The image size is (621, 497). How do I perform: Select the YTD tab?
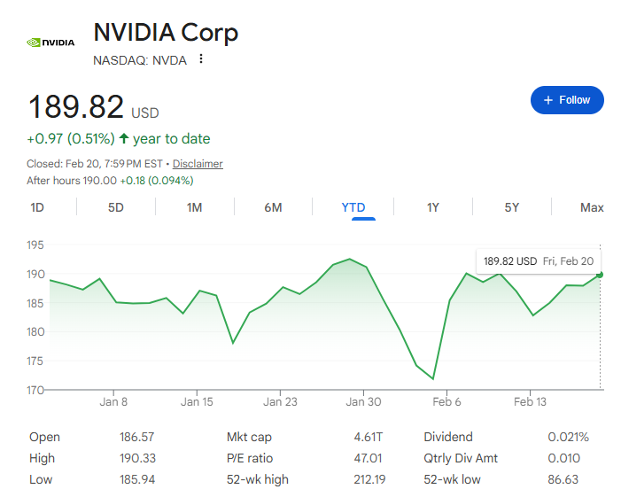353,207
